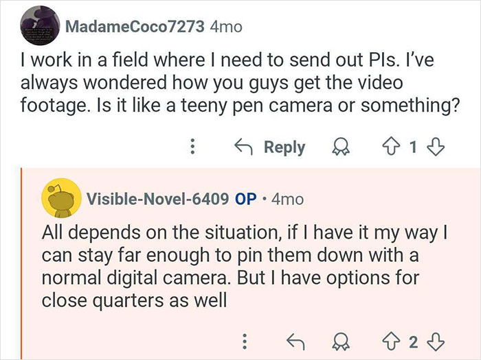Downvote MadameCoco7273's comment
This screenshot has width=481, height=360.
tap(436, 147)
